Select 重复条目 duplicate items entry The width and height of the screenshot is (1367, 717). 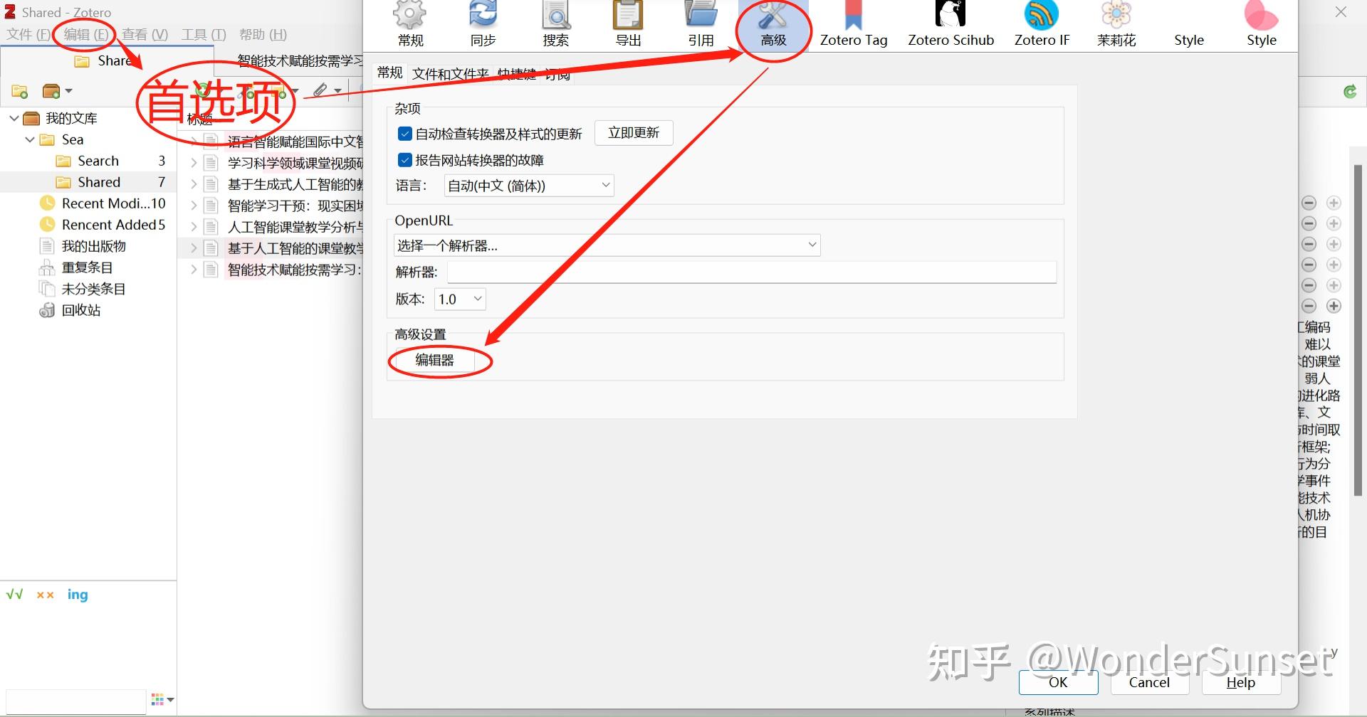tap(88, 267)
